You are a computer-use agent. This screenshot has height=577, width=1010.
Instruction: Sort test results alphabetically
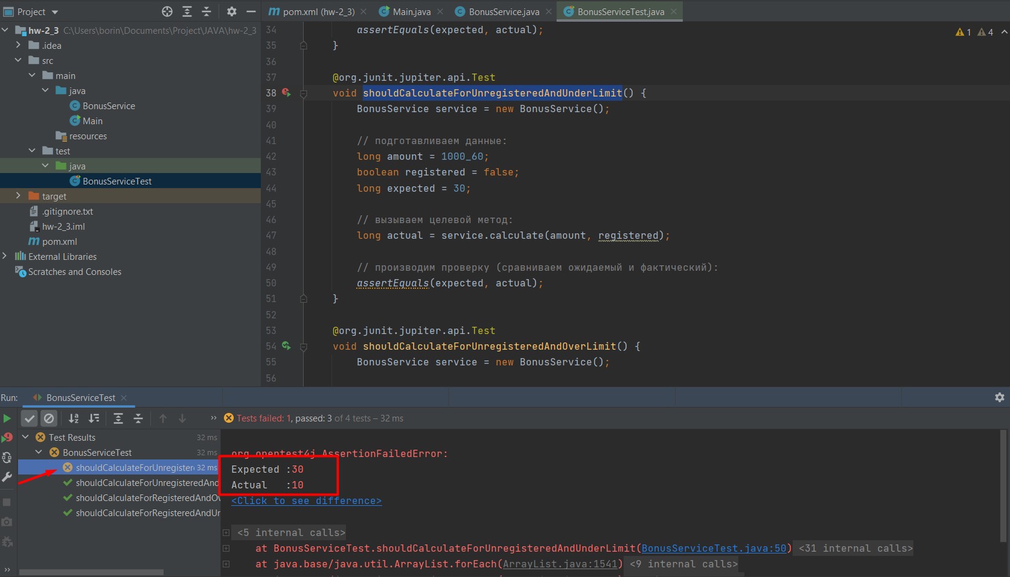(74, 418)
